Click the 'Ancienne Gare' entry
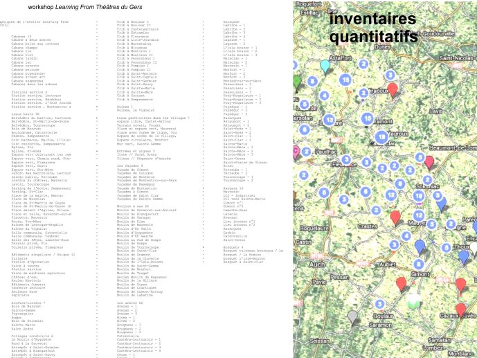This screenshot has width=477, height=358. [24, 292]
